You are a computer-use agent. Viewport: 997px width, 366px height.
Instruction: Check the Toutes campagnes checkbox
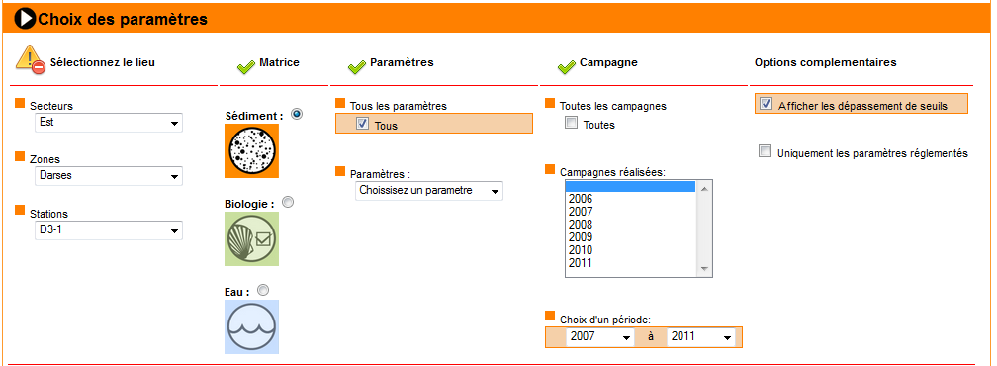coord(572,124)
